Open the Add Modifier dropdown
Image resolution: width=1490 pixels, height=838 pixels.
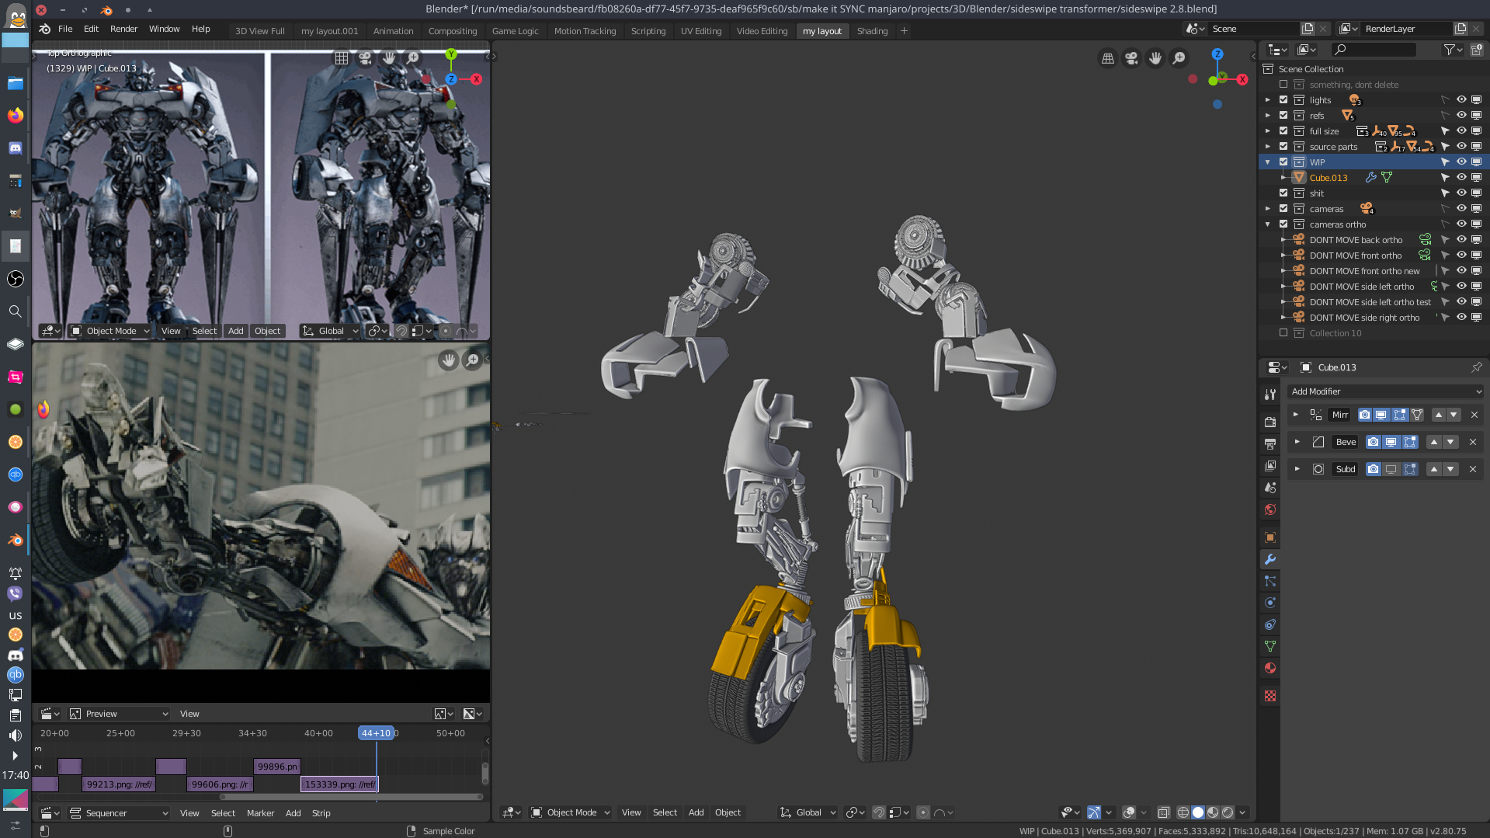coord(1385,391)
